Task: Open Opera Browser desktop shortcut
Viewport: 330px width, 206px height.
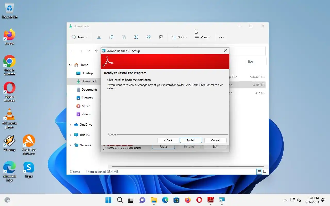Action: pos(10,92)
